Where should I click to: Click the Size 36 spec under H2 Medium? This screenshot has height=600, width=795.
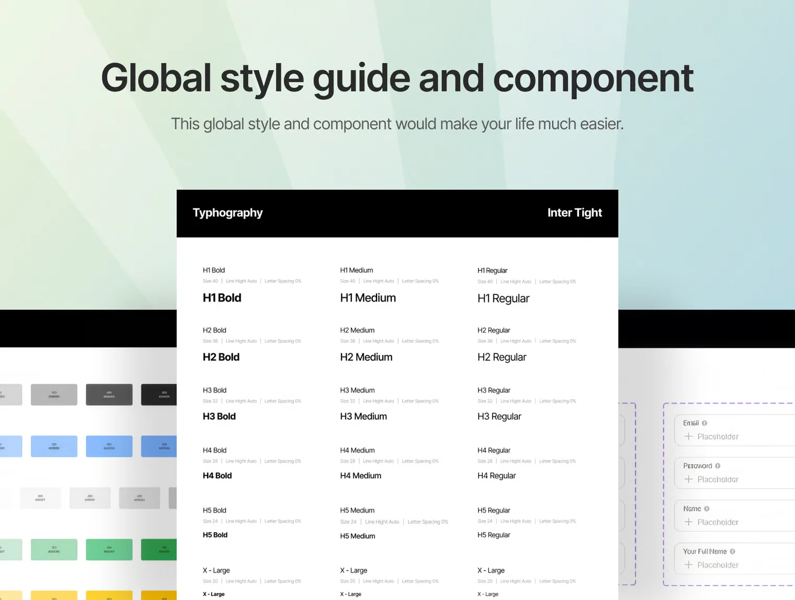(347, 341)
